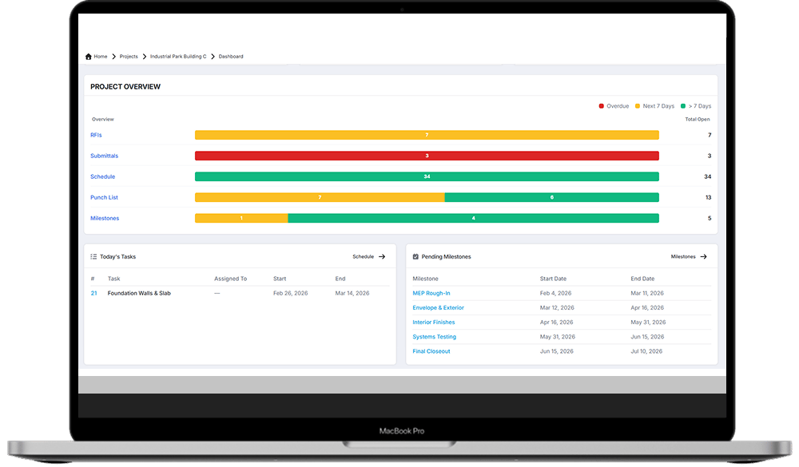799x467 pixels.
Task: Click the Feb 4, 2026 start date
Action: 555,293
